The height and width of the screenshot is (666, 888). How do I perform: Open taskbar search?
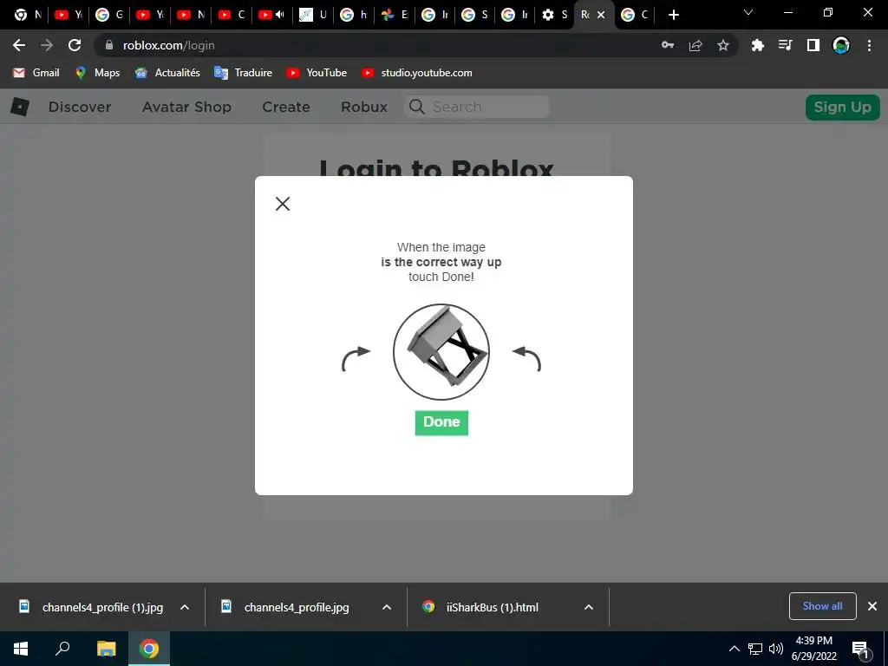62,649
